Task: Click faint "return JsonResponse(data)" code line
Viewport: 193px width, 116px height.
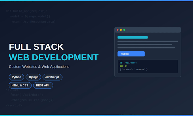Action: pos(33,22)
